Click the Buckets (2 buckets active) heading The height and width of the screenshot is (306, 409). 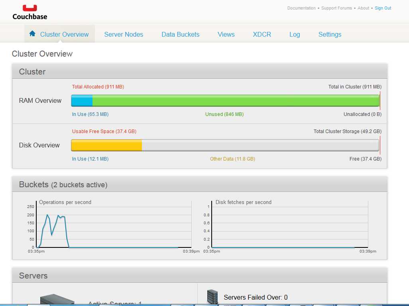click(x=63, y=184)
